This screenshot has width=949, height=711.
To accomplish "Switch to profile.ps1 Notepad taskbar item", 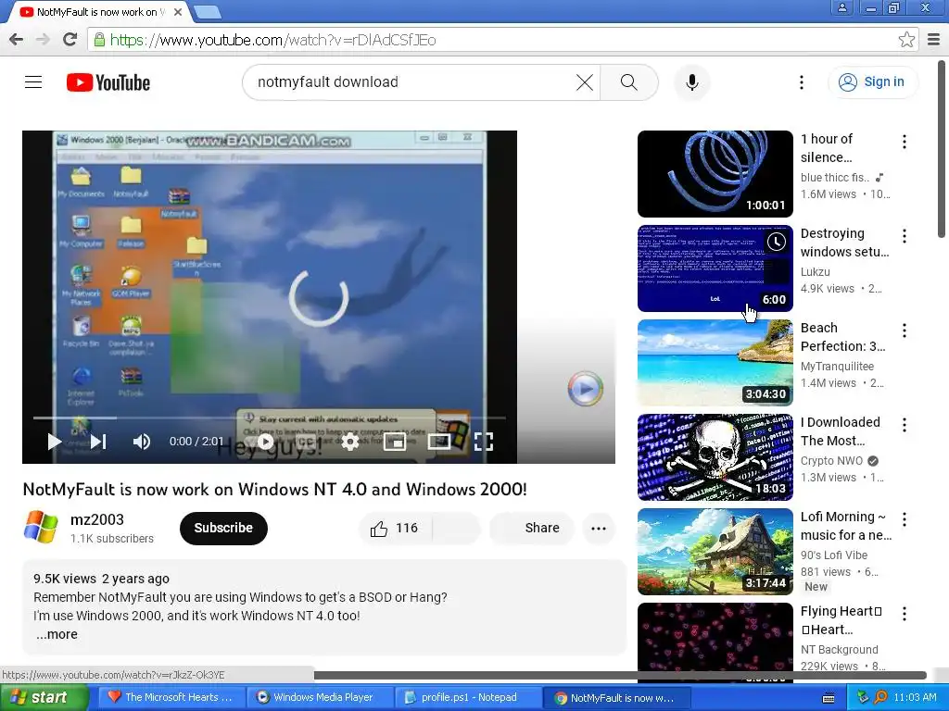I will tap(468, 697).
